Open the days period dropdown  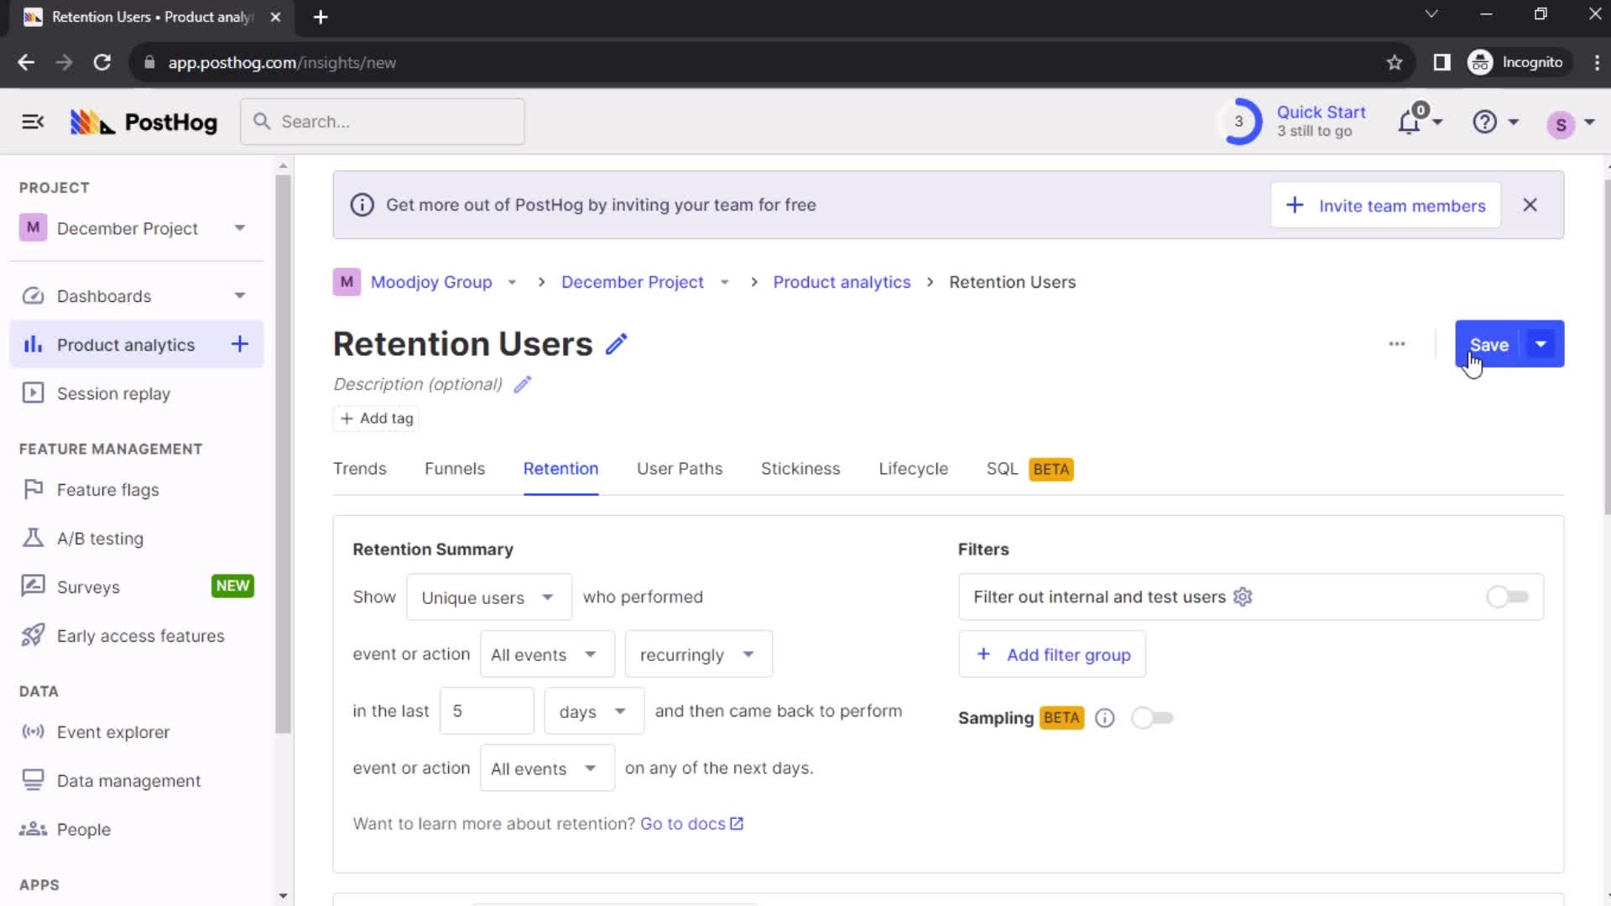pyautogui.click(x=594, y=711)
